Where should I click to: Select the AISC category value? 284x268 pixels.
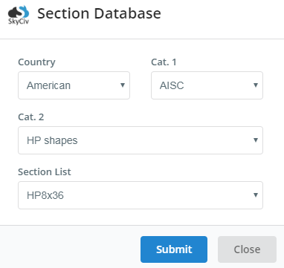(172, 85)
